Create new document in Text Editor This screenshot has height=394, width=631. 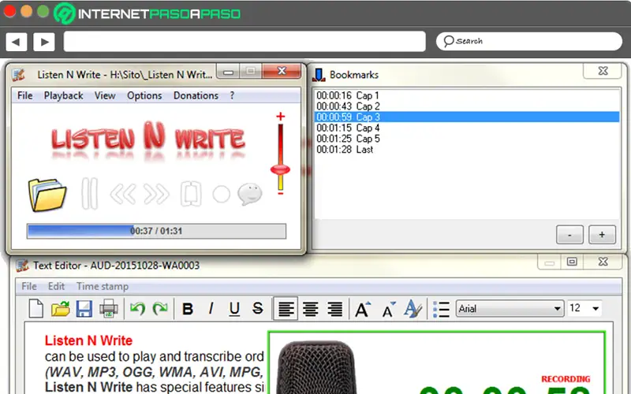coord(35,309)
